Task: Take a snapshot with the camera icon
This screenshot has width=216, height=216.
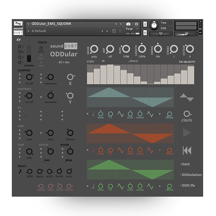Action: pos(128,24)
